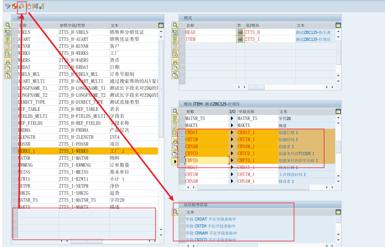This screenshot has height=247, width=385.
Task: Click the 字段名称 column header
Action: (x=258, y=111)
